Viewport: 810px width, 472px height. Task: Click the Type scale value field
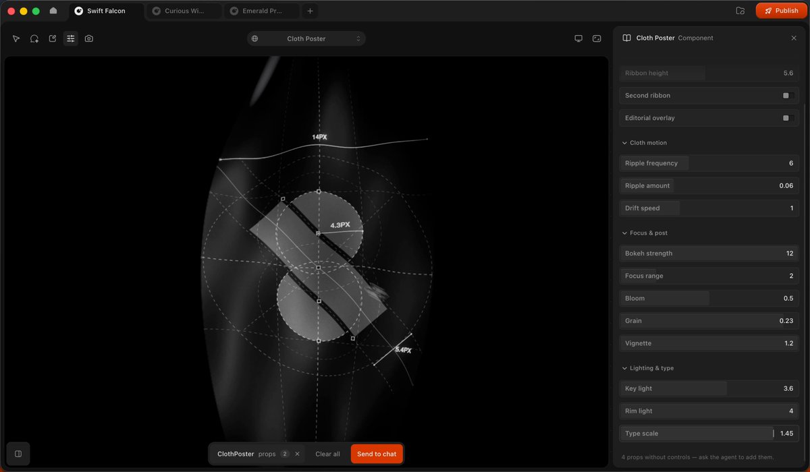786,434
